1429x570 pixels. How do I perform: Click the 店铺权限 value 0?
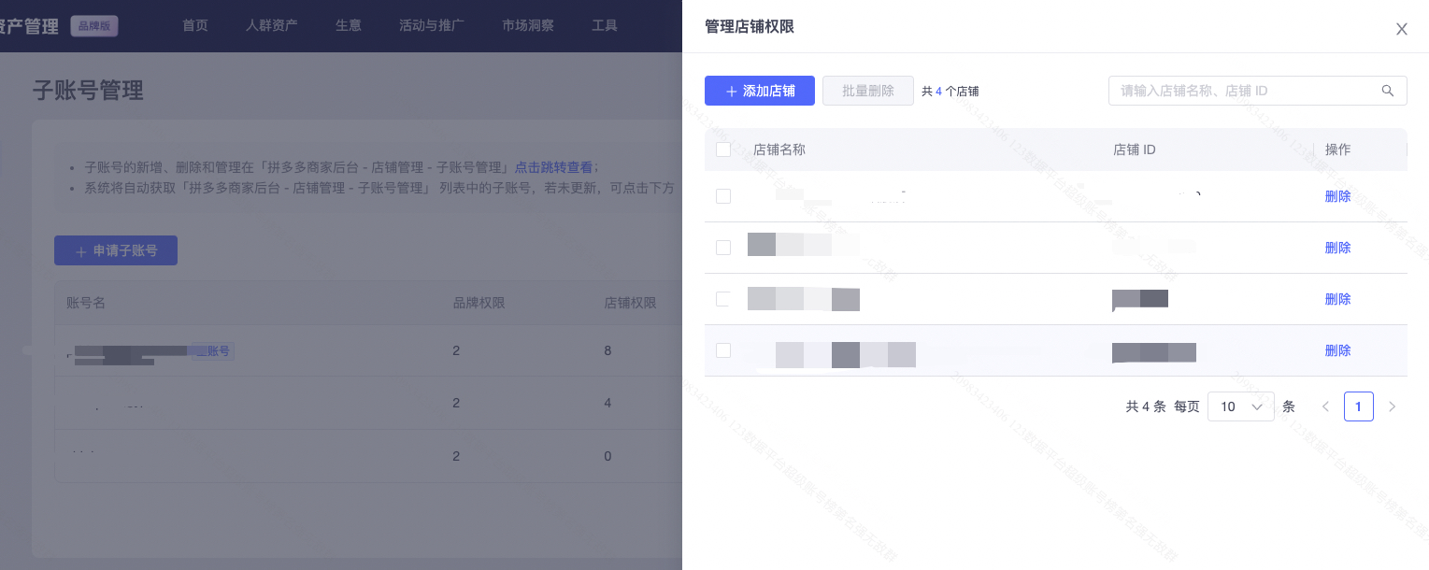607,456
